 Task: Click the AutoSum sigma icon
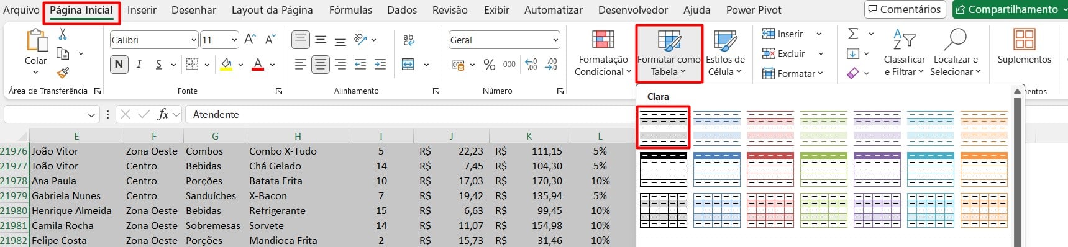(x=853, y=34)
